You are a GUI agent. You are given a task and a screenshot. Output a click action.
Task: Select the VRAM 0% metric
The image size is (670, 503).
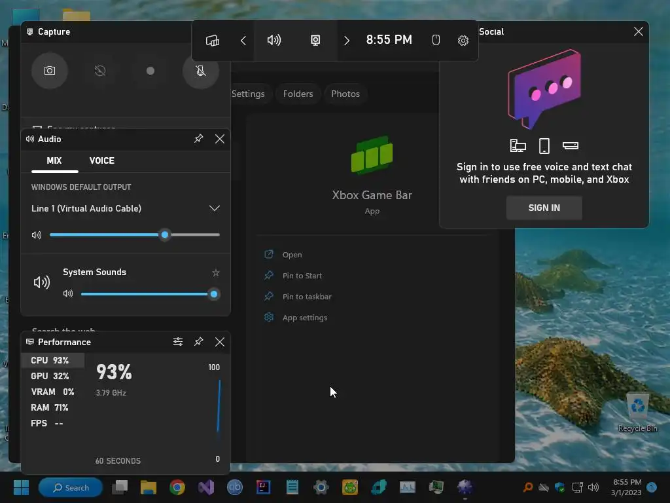53,392
